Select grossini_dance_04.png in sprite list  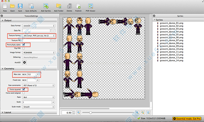(x=171, y=32)
